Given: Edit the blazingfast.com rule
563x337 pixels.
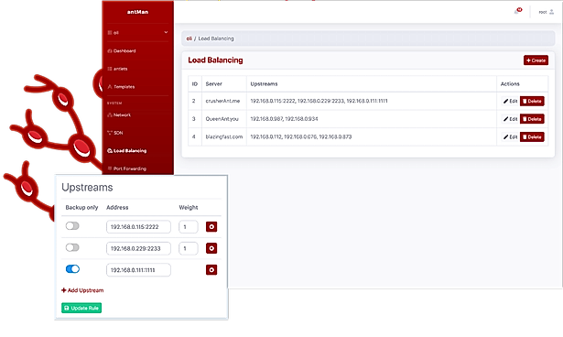Looking at the screenshot, I should 510,136.
